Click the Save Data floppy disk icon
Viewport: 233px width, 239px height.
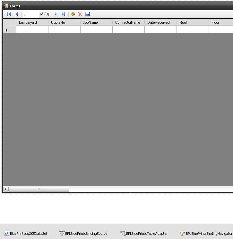click(88, 14)
